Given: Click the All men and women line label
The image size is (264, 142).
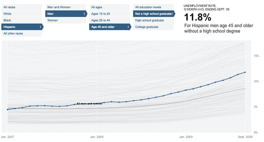Looking at the screenshot, I should click(x=90, y=104).
